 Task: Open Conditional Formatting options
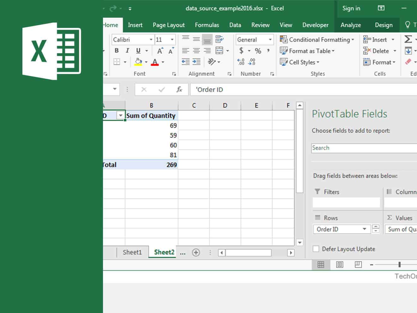coord(317,40)
